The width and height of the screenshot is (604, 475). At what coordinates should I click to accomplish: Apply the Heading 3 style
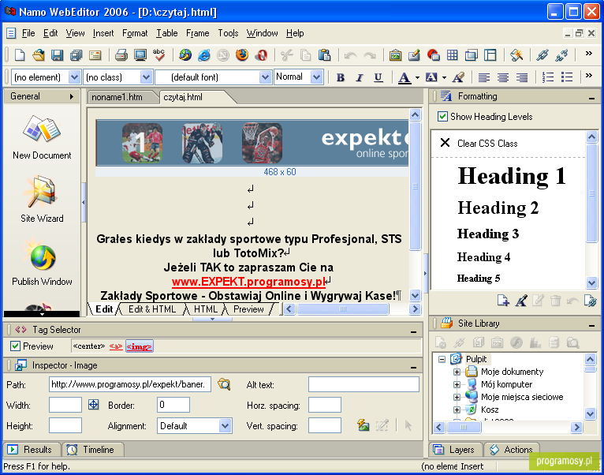coord(488,234)
